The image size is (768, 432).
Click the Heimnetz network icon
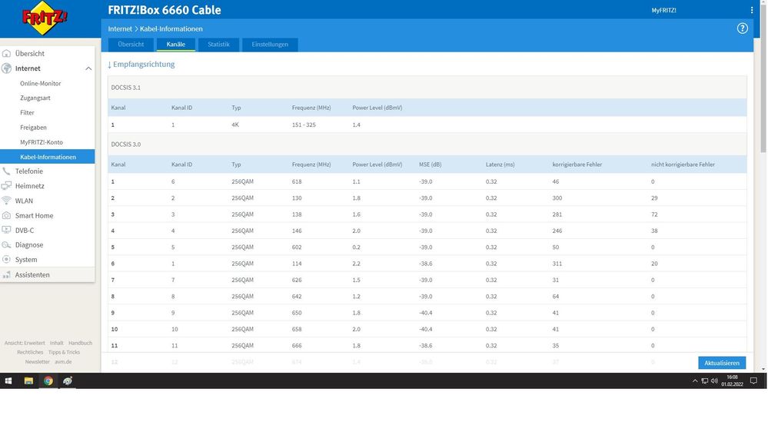point(7,186)
